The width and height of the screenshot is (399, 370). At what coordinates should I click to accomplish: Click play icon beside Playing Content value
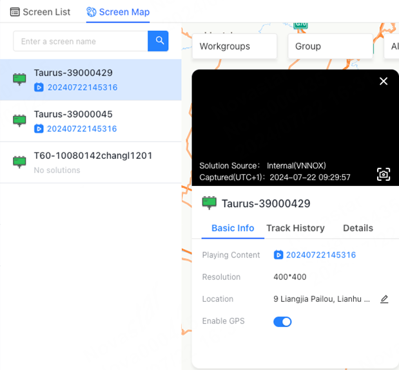pyautogui.click(x=278, y=255)
